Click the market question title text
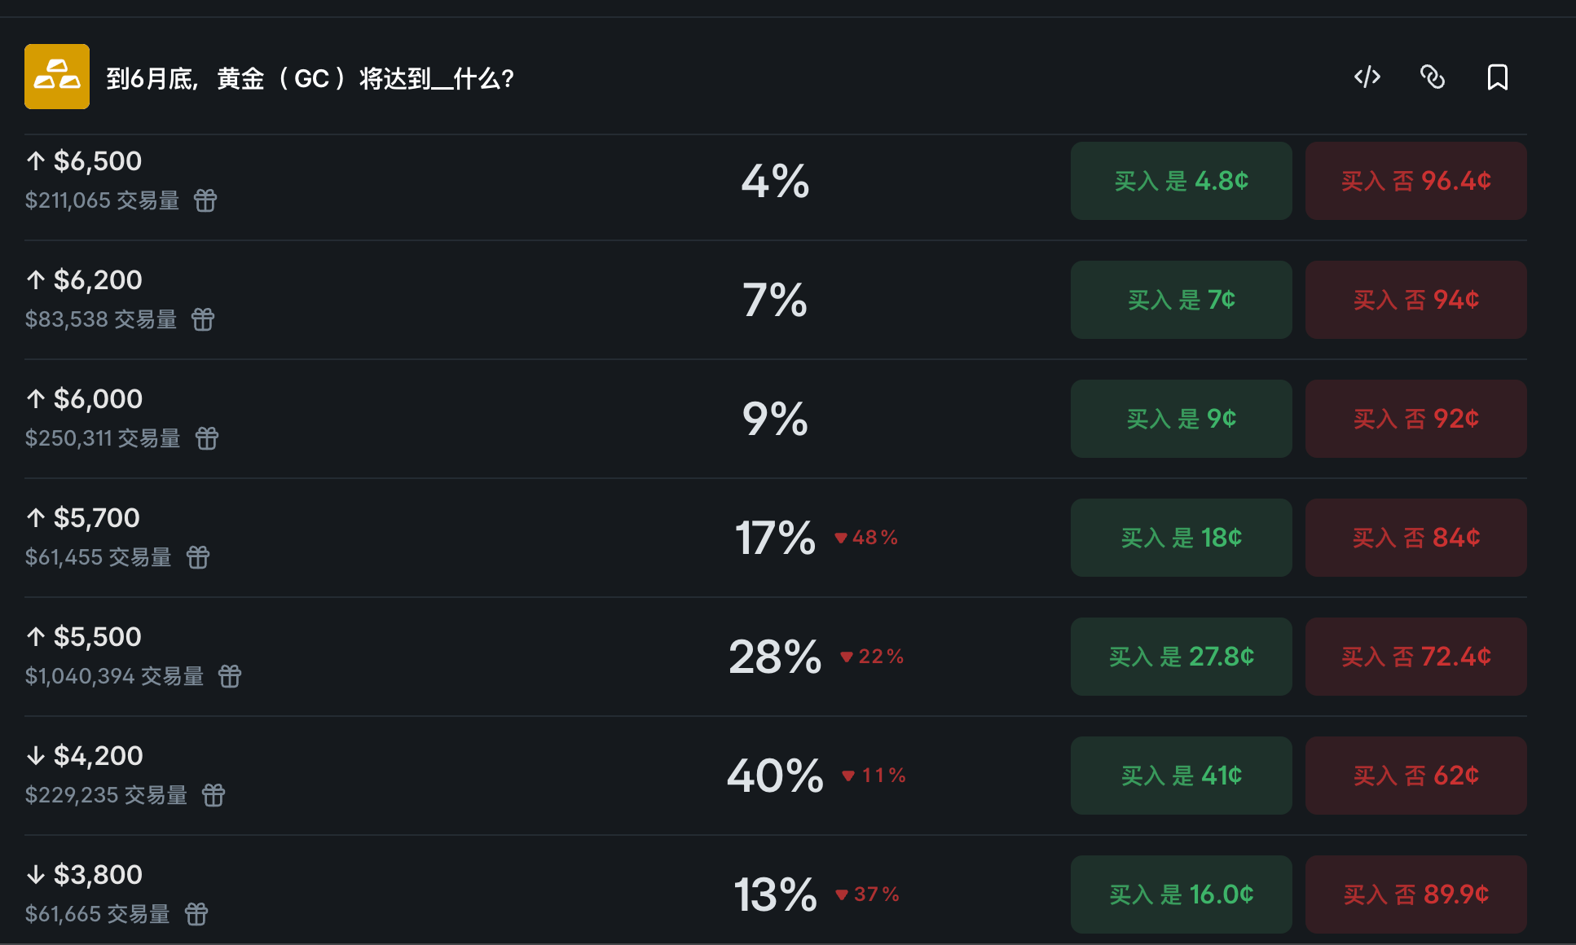Viewport: 1576px width, 945px height. coord(310,78)
